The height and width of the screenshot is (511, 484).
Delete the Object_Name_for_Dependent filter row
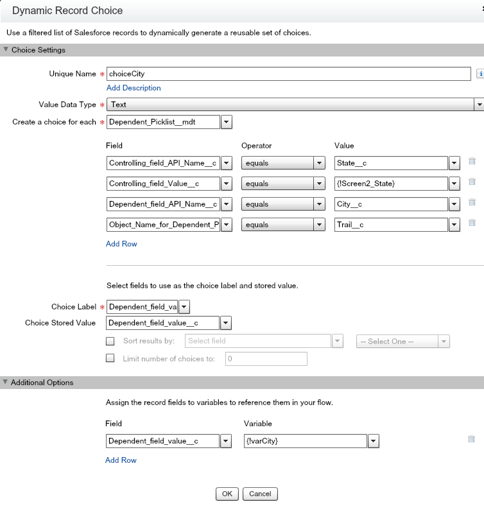472,223
